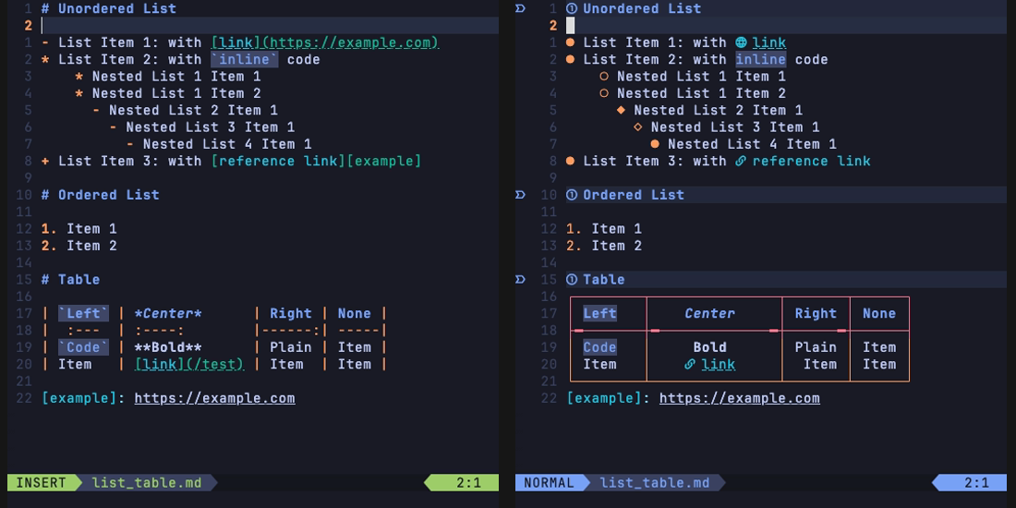Click the chain link icon inside the rendered table
Image resolution: width=1016 pixels, height=508 pixels.
[x=690, y=365]
